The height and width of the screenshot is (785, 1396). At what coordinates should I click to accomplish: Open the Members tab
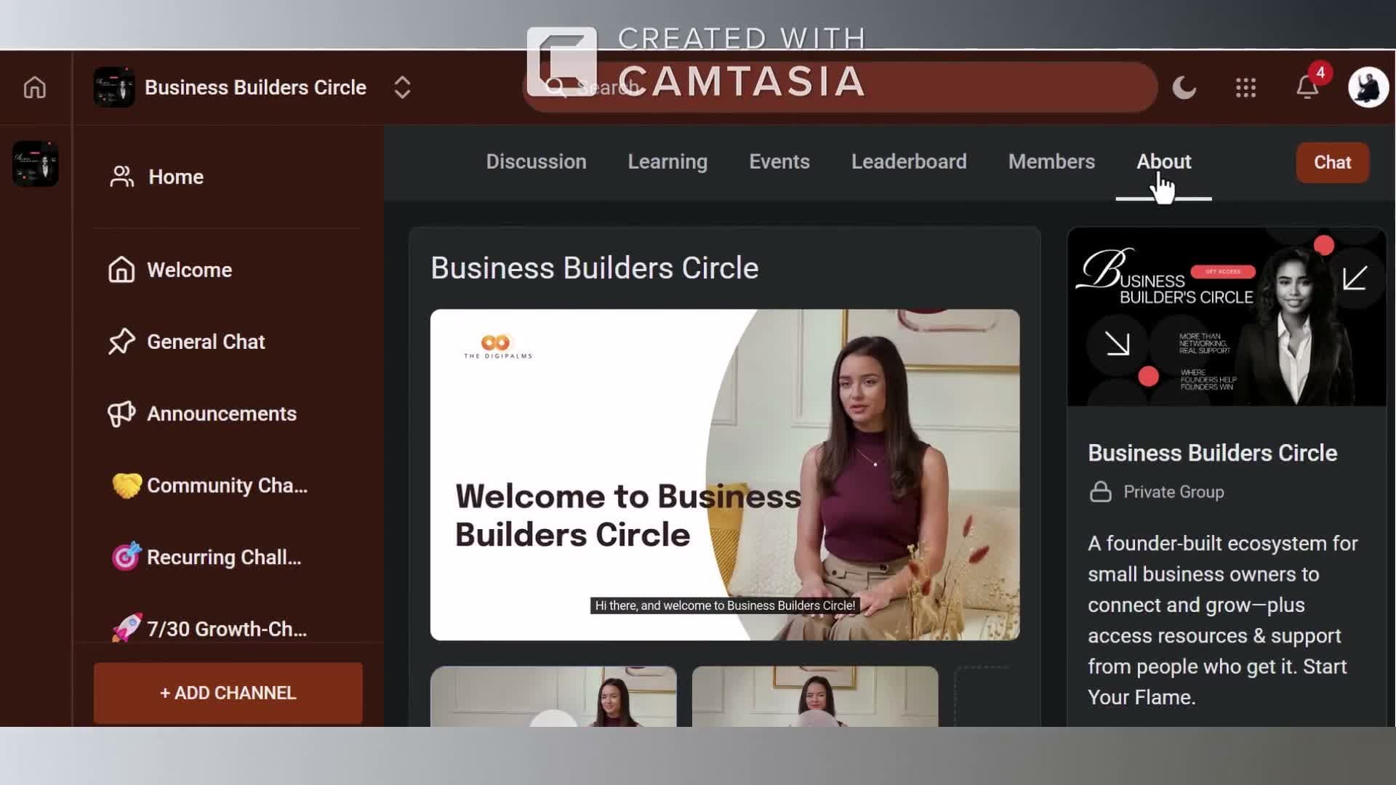[1051, 161]
